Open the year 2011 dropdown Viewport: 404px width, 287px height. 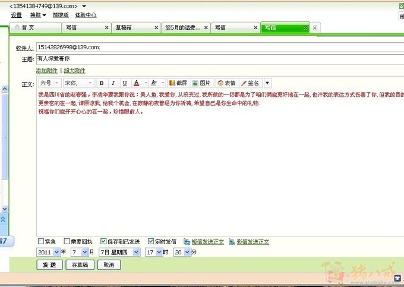point(56,252)
